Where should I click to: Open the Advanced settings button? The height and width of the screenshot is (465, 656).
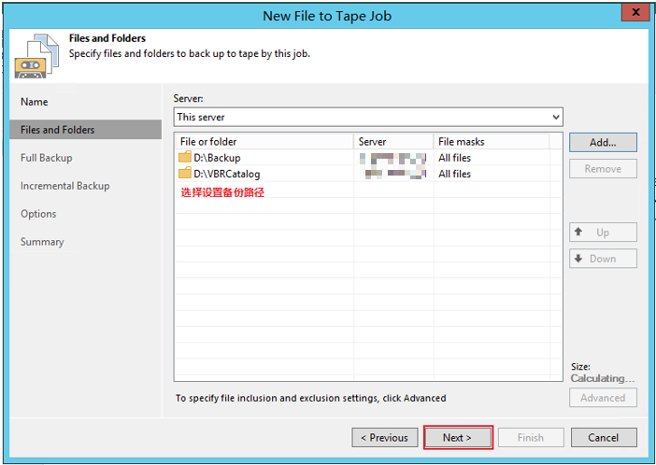603,398
